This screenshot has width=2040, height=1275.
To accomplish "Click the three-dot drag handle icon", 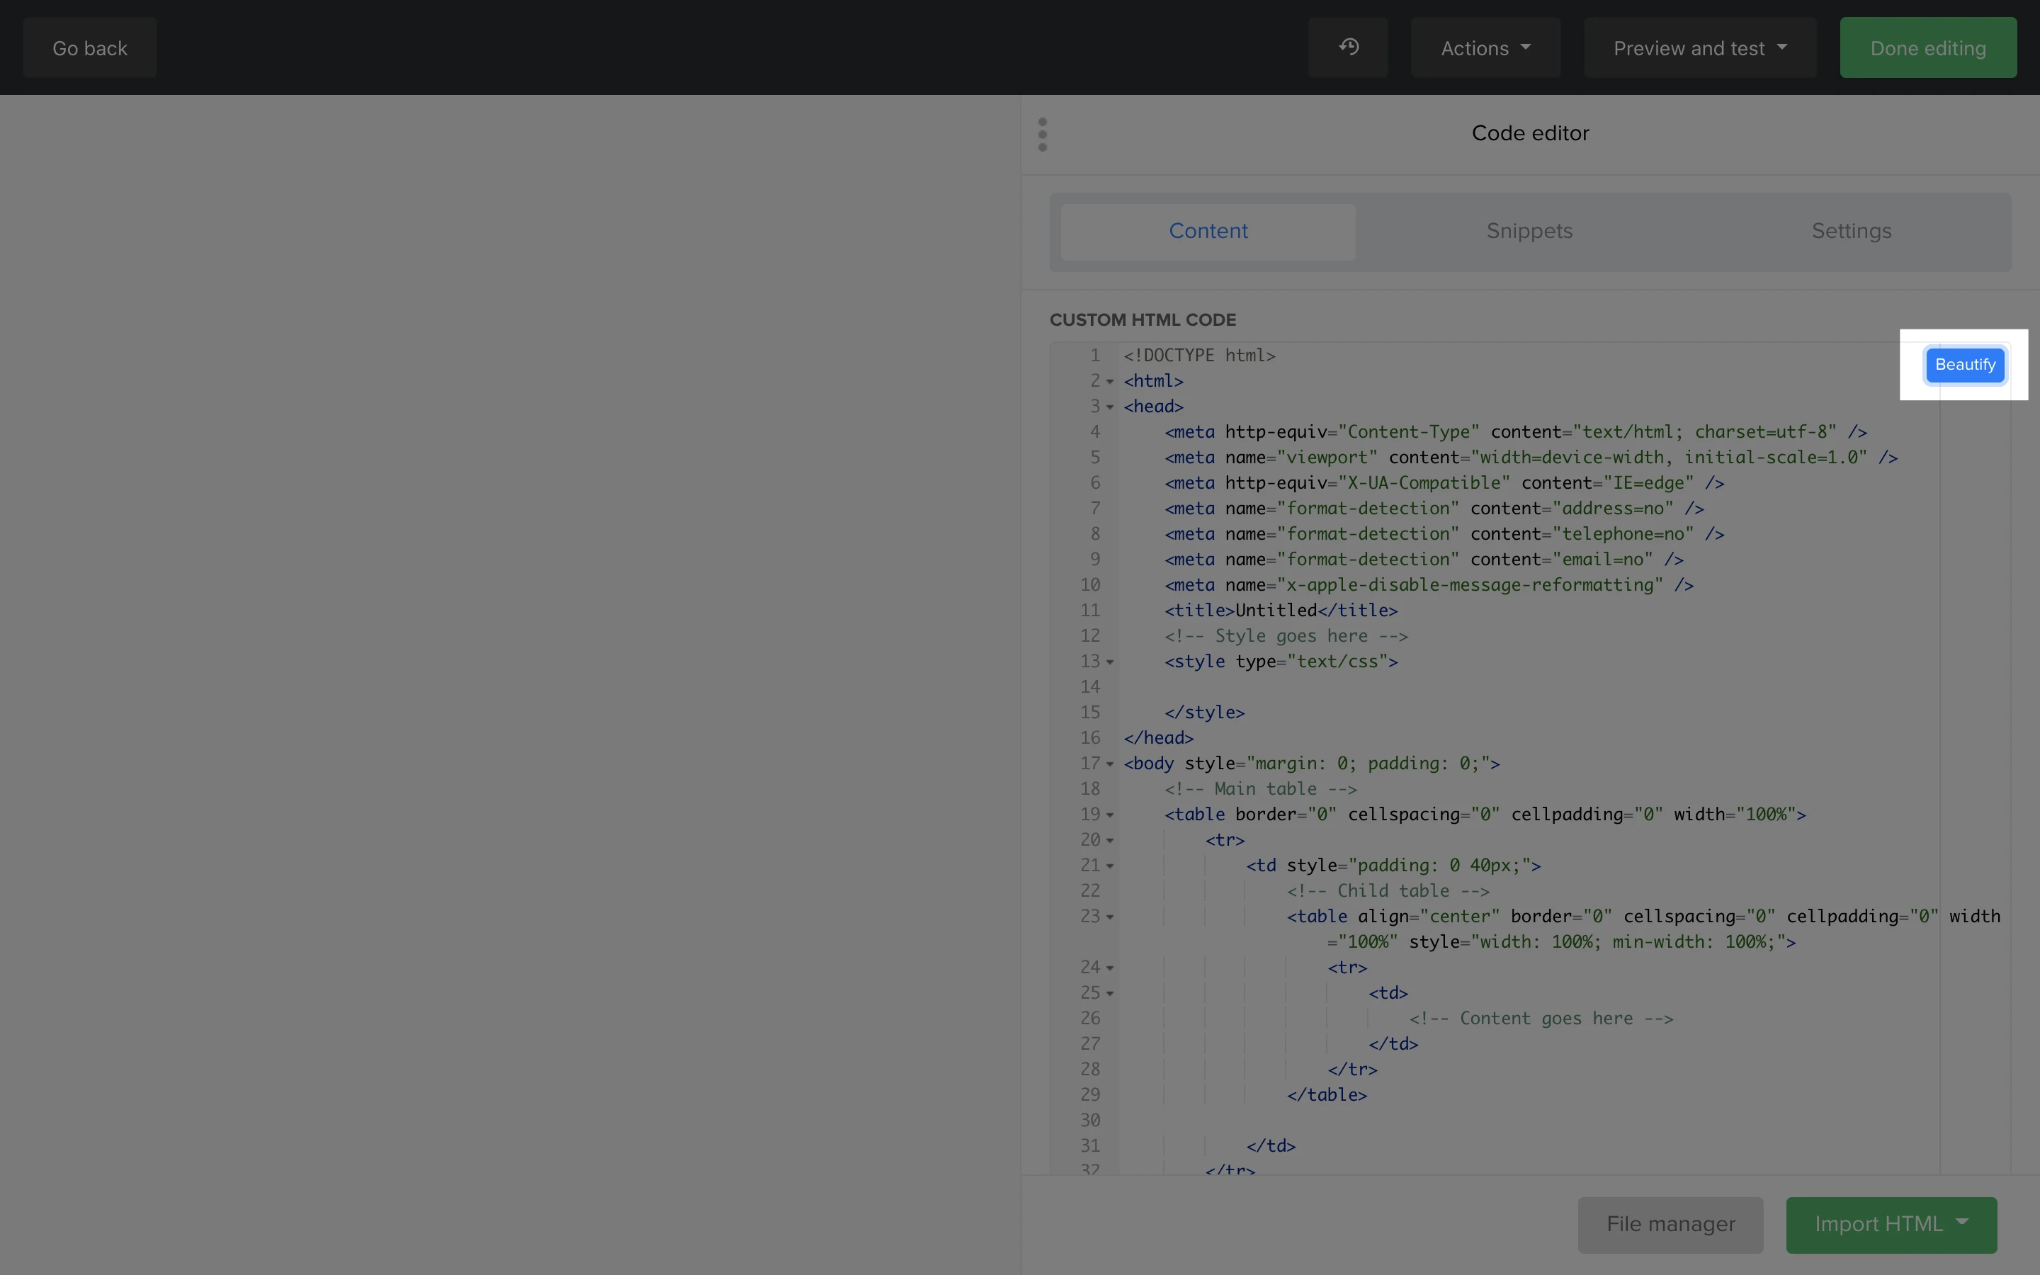I will (1043, 135).
